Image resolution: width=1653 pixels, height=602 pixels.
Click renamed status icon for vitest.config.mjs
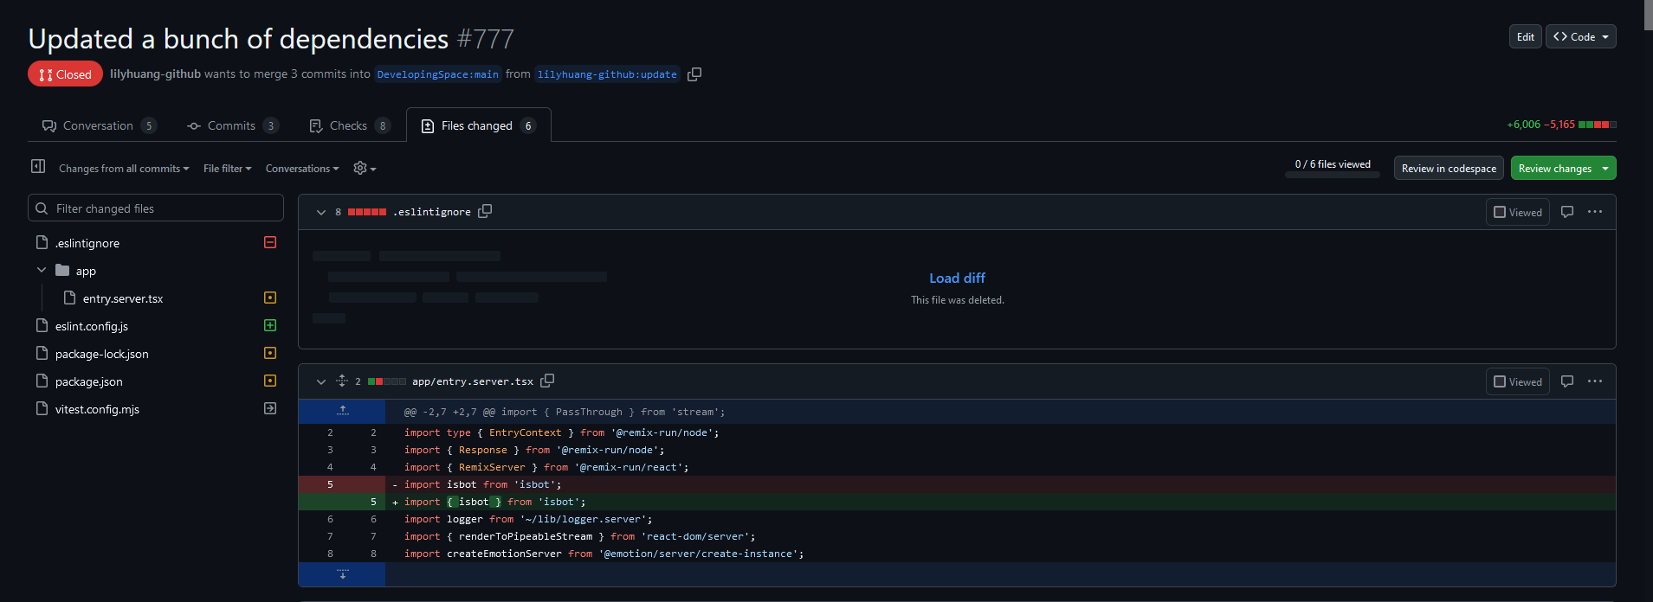point(270,409)
